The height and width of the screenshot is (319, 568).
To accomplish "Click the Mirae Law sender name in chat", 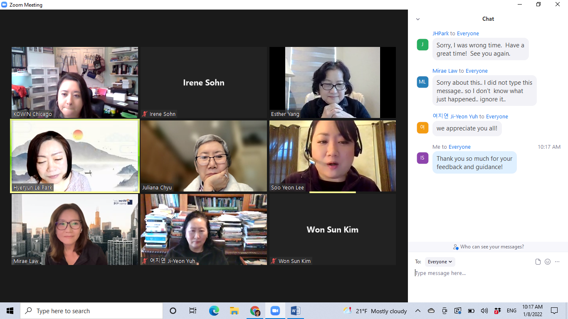I will point(445,71).
